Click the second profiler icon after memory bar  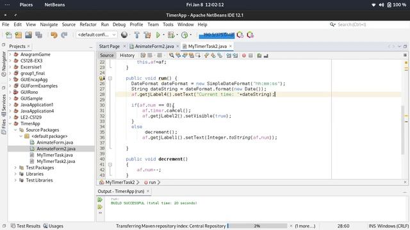(x=250, y=35)
